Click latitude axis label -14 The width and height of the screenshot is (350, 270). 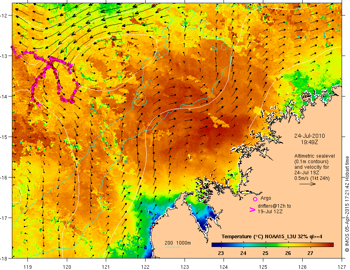5,96
